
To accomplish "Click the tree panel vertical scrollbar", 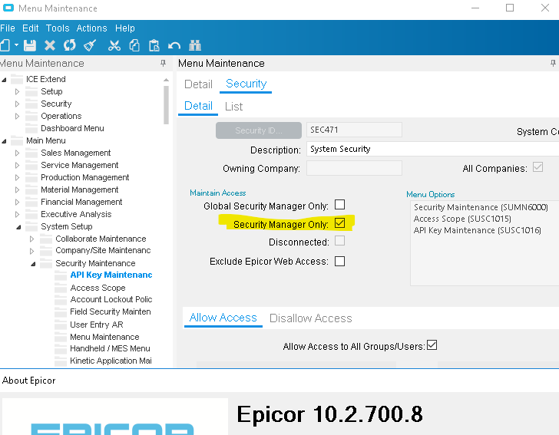I will click(x=166, y=105).
